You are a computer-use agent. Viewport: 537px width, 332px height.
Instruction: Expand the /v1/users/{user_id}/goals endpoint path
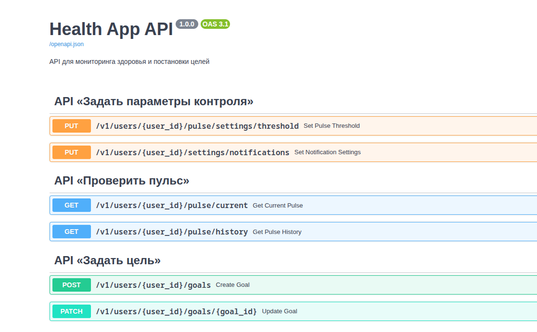153,285
